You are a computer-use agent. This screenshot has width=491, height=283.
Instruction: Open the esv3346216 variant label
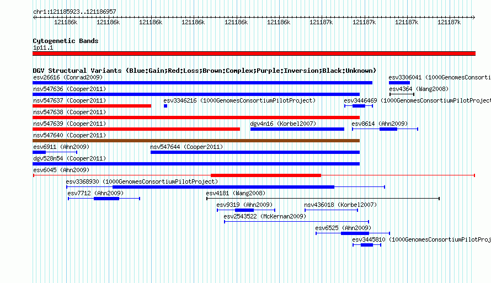point(239,100)
